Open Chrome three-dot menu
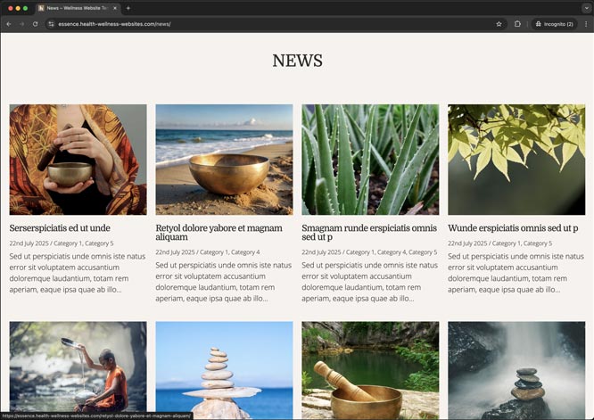 point(586,24)
